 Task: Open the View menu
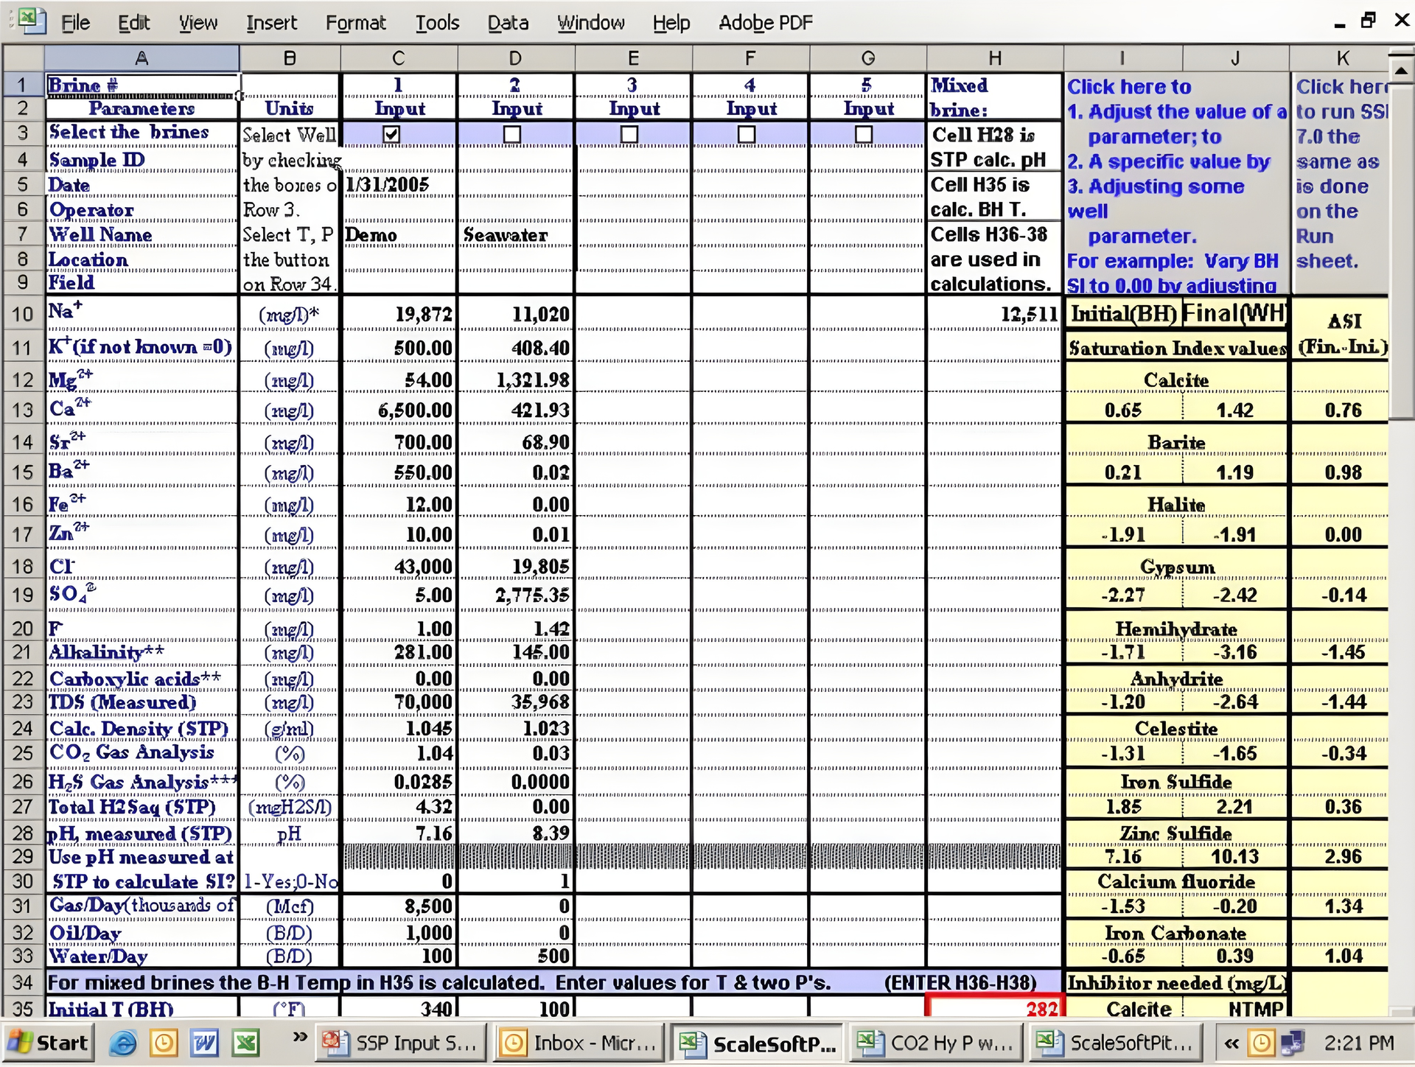(198, 23)
